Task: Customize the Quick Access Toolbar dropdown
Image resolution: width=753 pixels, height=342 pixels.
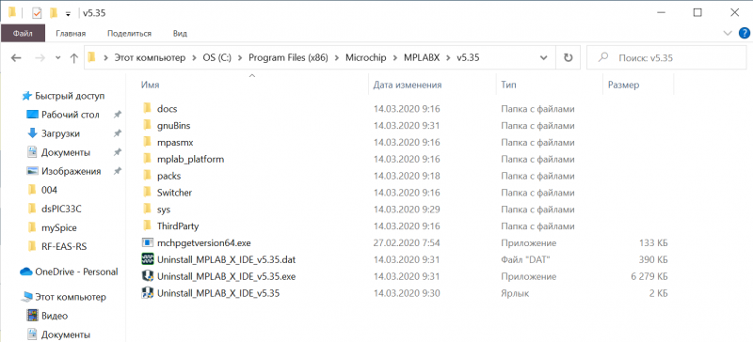Action: point(68,14)
